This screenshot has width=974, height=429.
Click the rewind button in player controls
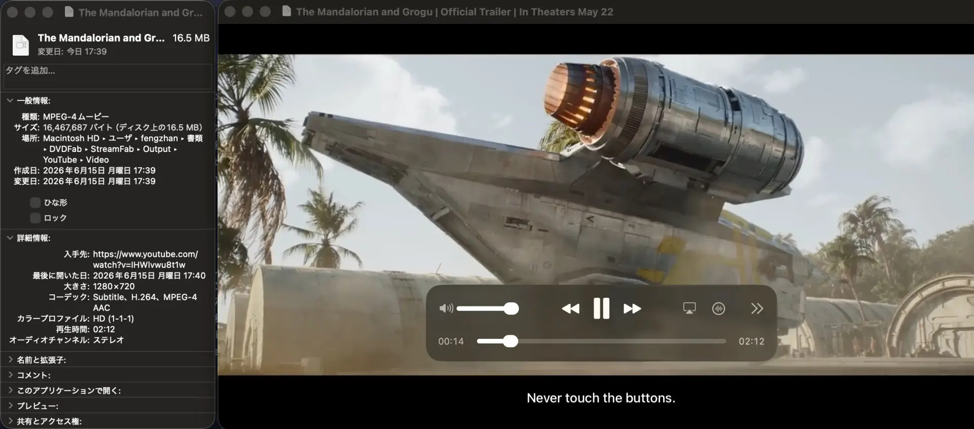[571, 308]
